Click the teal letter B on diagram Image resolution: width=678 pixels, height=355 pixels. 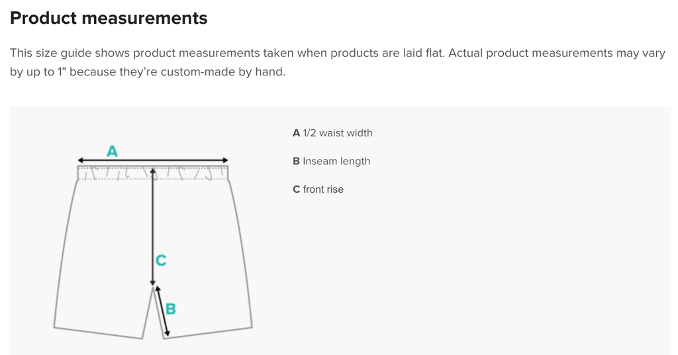pos(171,309)
